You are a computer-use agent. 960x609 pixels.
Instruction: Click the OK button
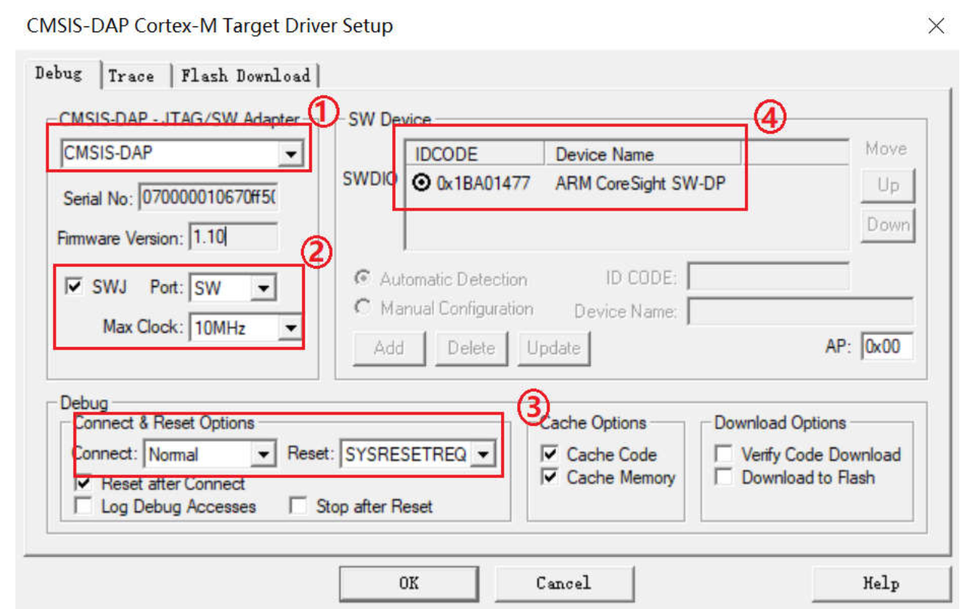click(x=409, y=584)
